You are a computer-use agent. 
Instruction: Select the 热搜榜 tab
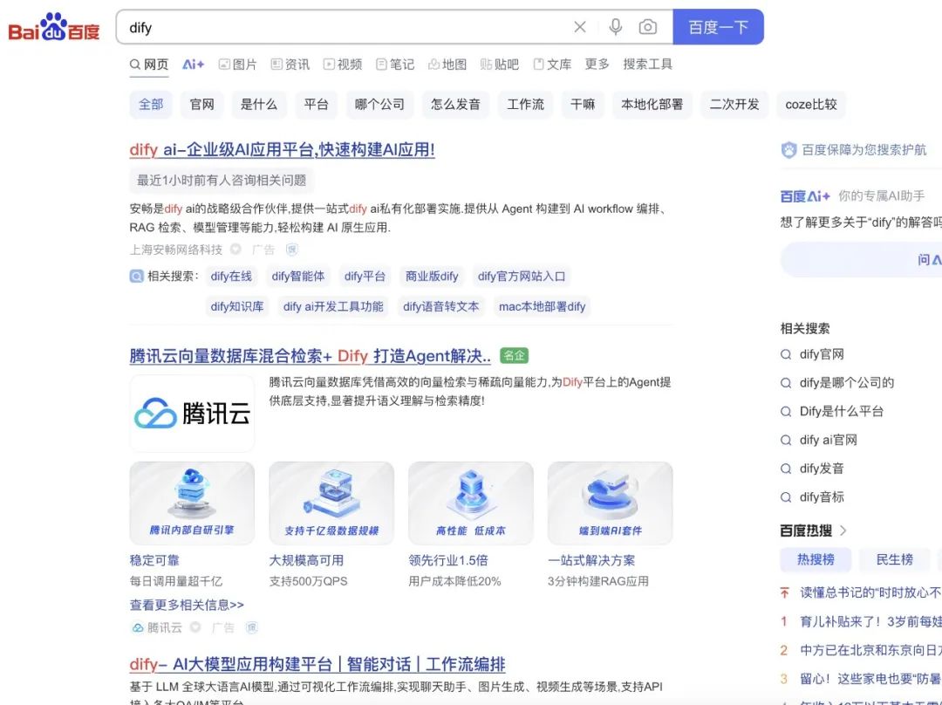(816, 559)
